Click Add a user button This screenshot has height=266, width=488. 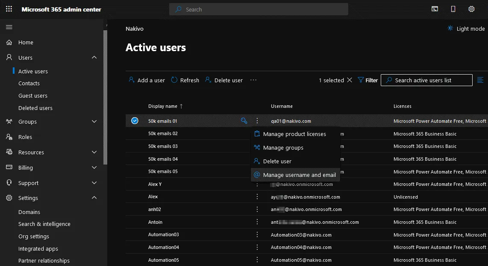147,80
